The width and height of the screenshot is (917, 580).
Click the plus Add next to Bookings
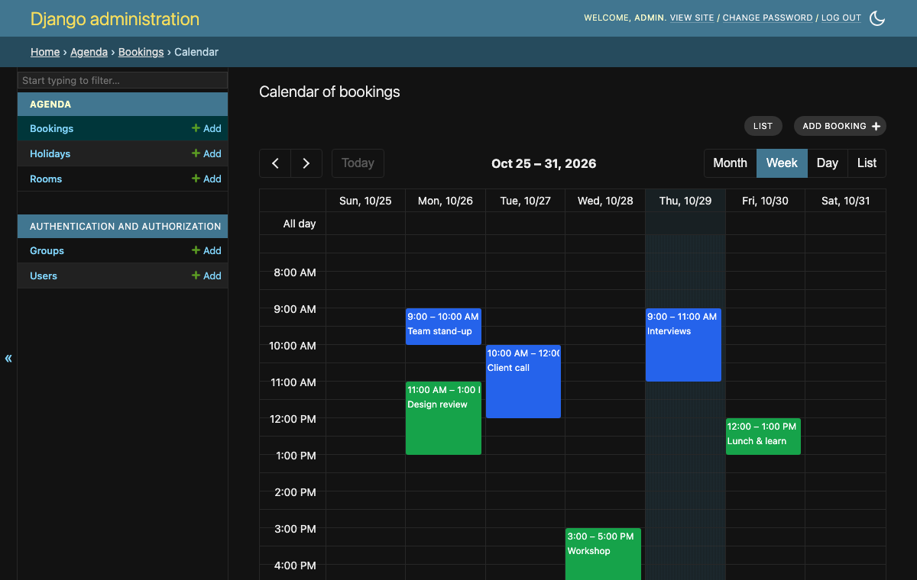(x=206, y=129)
